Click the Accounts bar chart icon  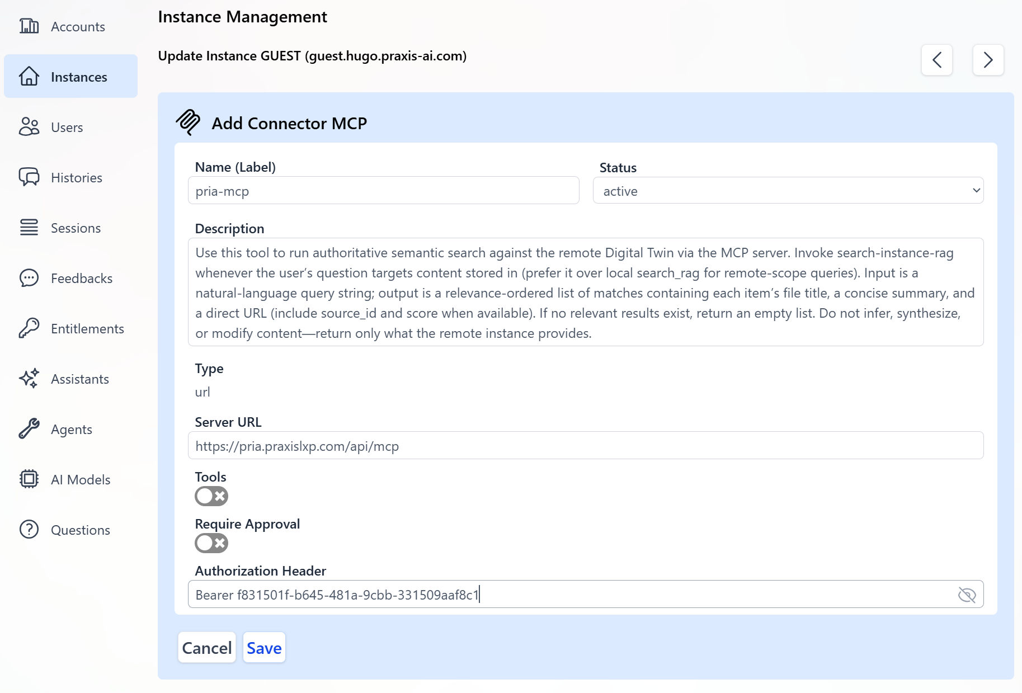(29, 26)
